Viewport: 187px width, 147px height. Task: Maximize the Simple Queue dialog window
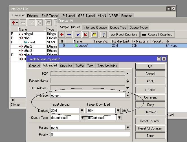[x=159, y=59]
